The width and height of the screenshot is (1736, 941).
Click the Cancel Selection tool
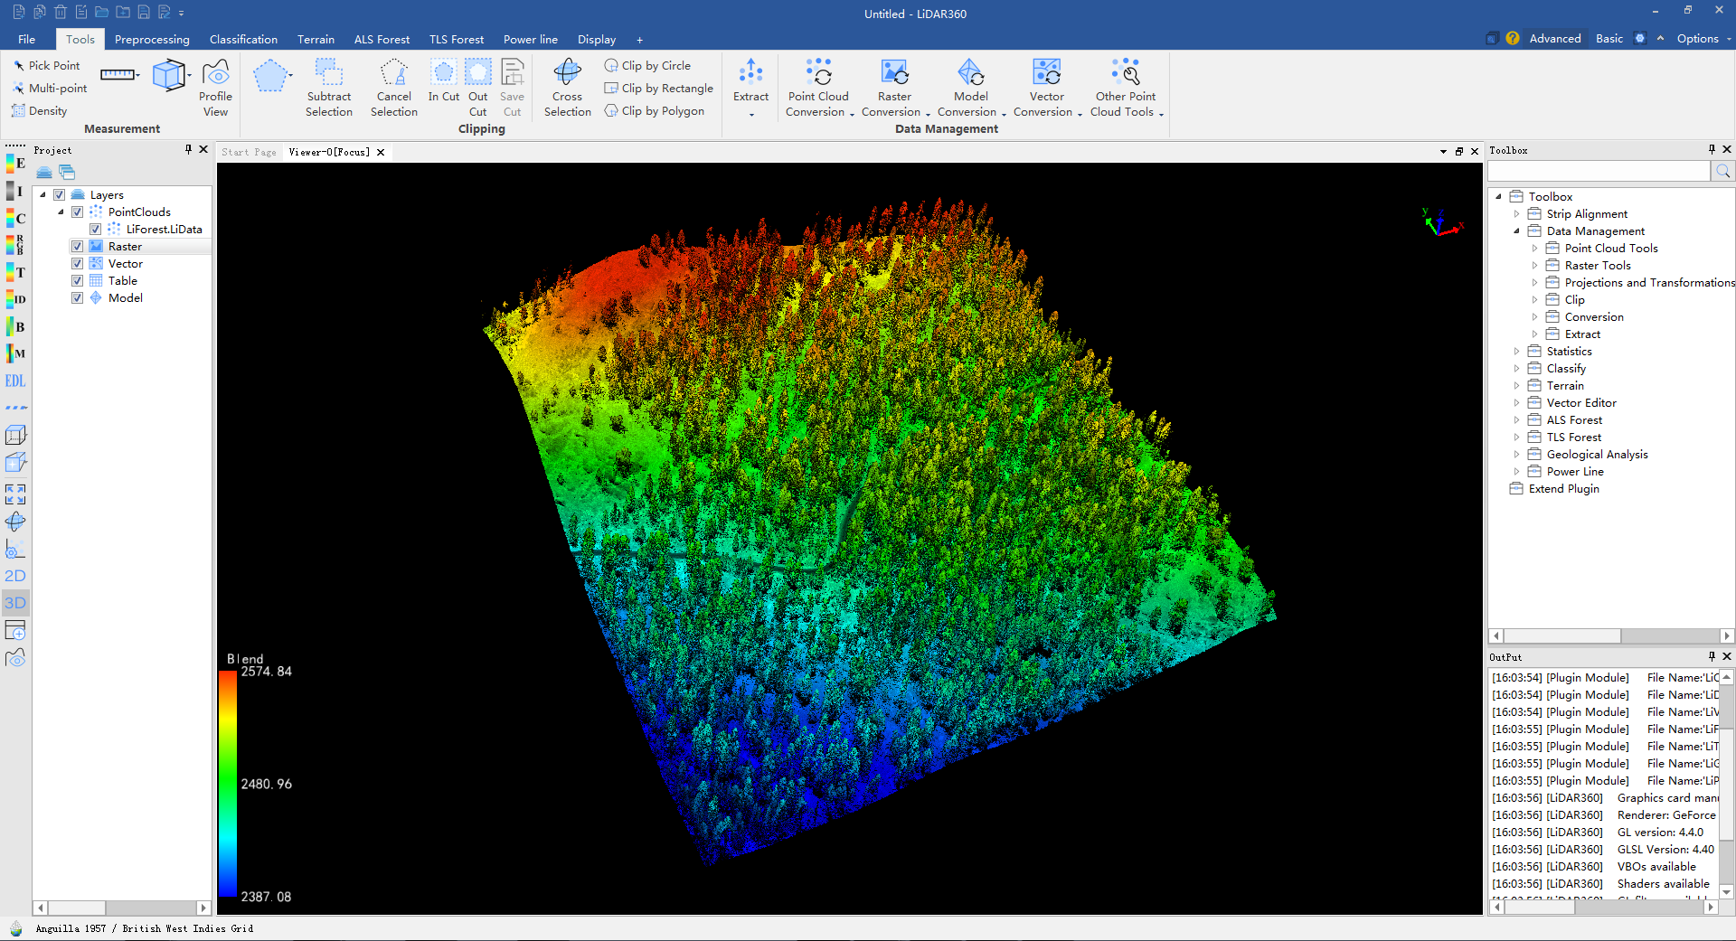click(x=394, y=88)
